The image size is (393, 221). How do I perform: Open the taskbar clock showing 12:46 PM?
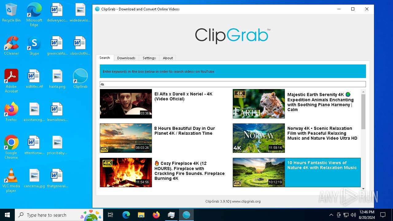coord(367,215)
